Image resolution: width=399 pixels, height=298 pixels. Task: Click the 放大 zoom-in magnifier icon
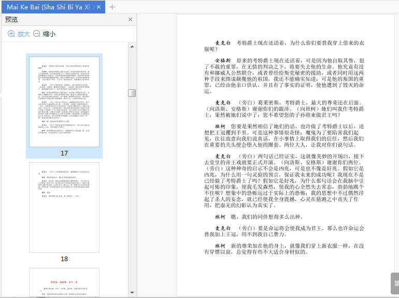tap(11, 34)
